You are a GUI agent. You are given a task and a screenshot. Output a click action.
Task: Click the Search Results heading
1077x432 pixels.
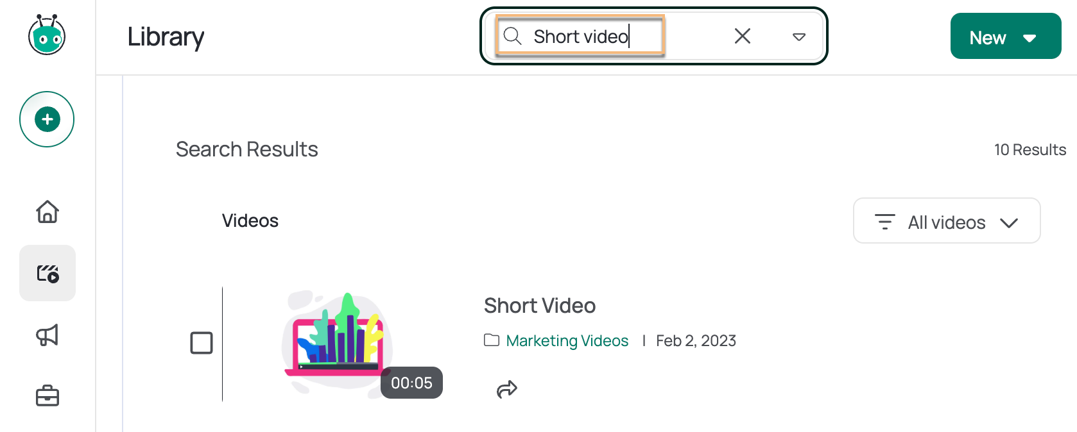247,149
